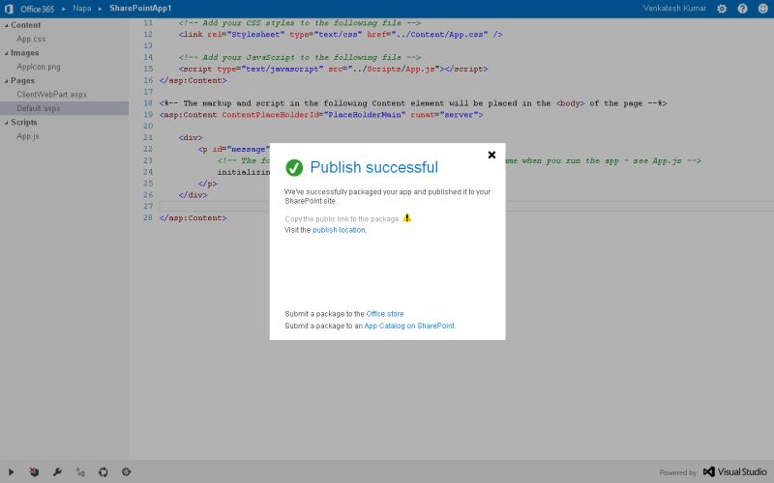Open App Catalog on SharePoint link
This screenshot has height=483, width=774.
(409, 326)
